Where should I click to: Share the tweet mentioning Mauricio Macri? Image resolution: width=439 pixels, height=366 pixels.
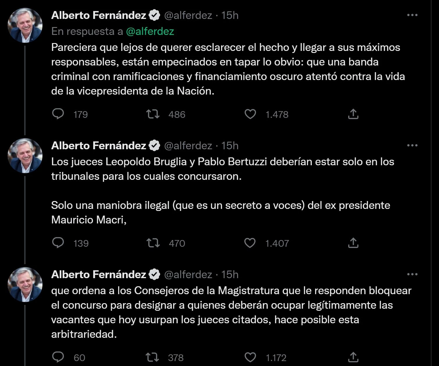click(353, 243)
